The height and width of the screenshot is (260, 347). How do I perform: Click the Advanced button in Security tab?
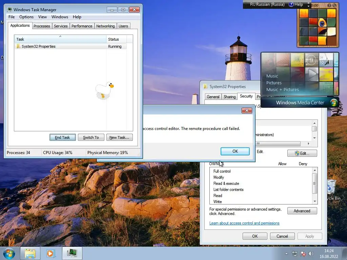[x=302, y=211]
